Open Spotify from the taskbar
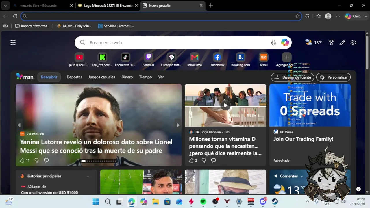Image resolution: width=370 pixels, height=208 pixels. (203, 202)
